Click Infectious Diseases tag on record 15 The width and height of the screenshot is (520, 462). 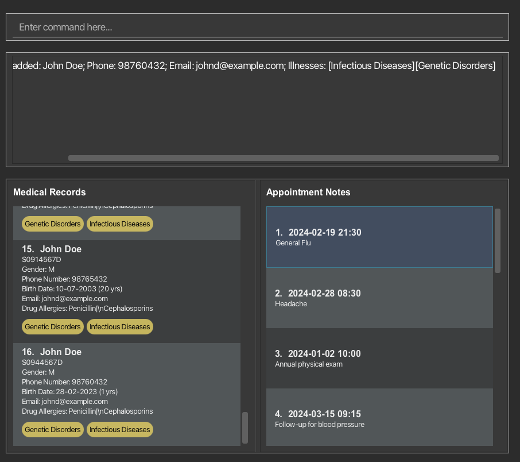pos(120,327)
